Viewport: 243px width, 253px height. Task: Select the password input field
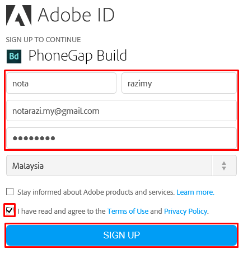tap(121, 138)
